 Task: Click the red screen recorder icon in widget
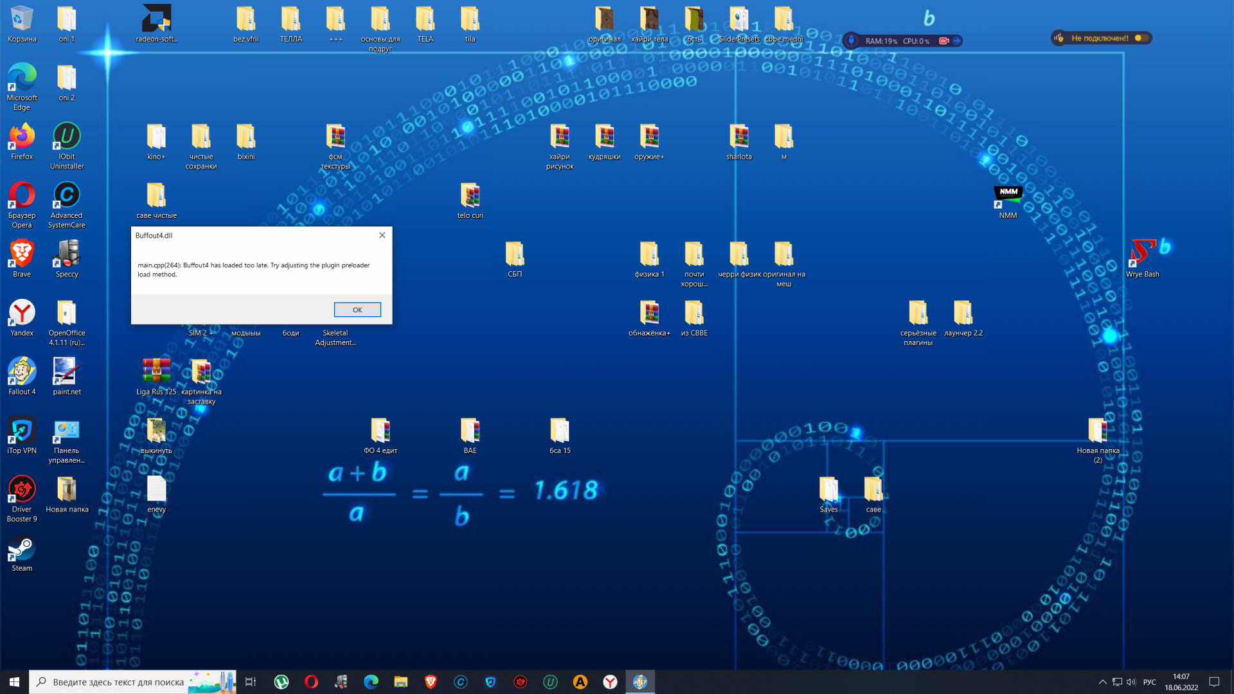pos(943,41)
